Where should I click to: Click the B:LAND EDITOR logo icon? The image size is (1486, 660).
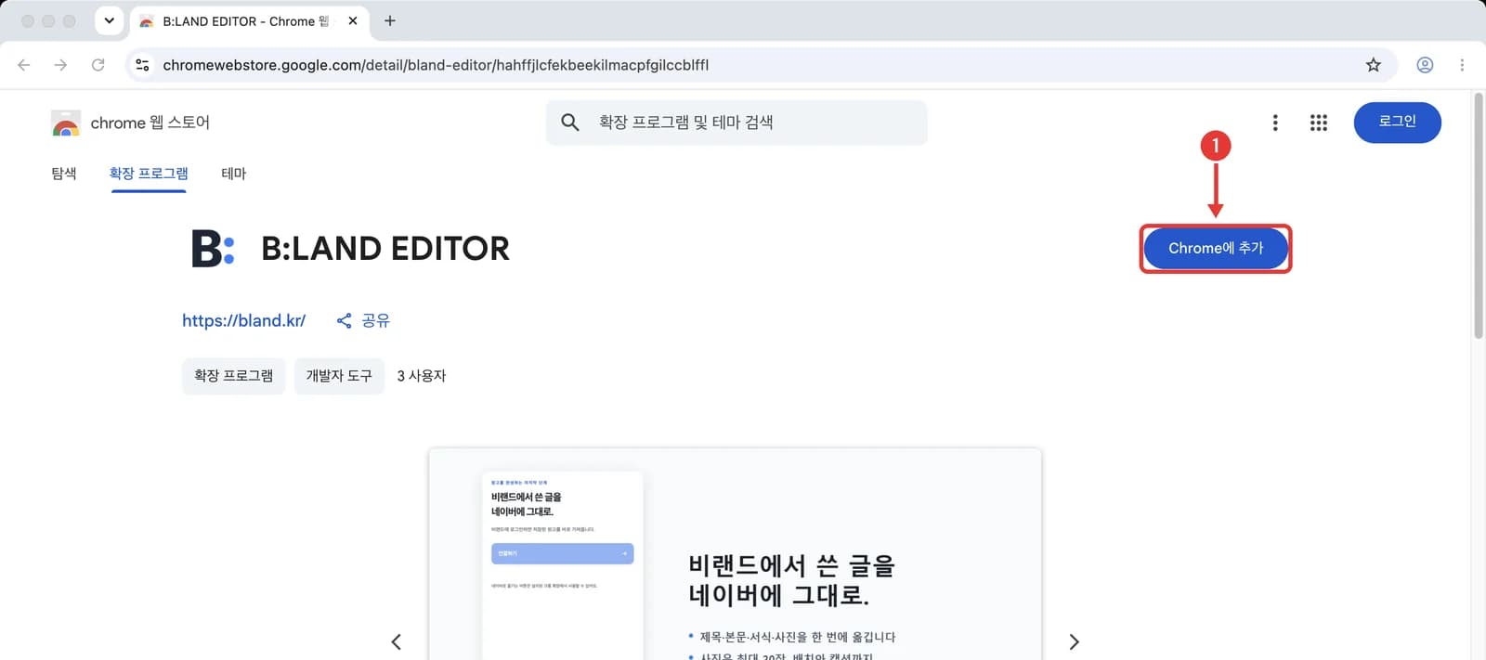click(x=213, y=249)
